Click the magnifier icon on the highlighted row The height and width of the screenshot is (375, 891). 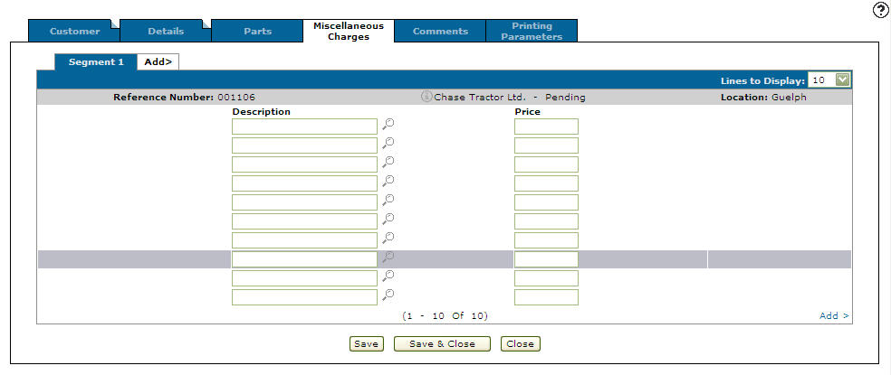pos(388,258)
